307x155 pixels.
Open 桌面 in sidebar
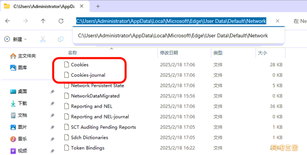tap(19, 92)
